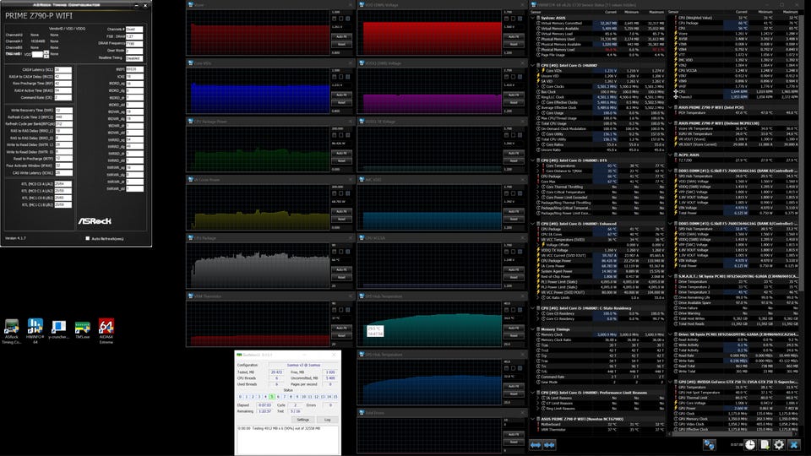811x456 pixels.
Task: Open the HWiNFO64 desktop shortcut
Action: (x=35, y=328)
